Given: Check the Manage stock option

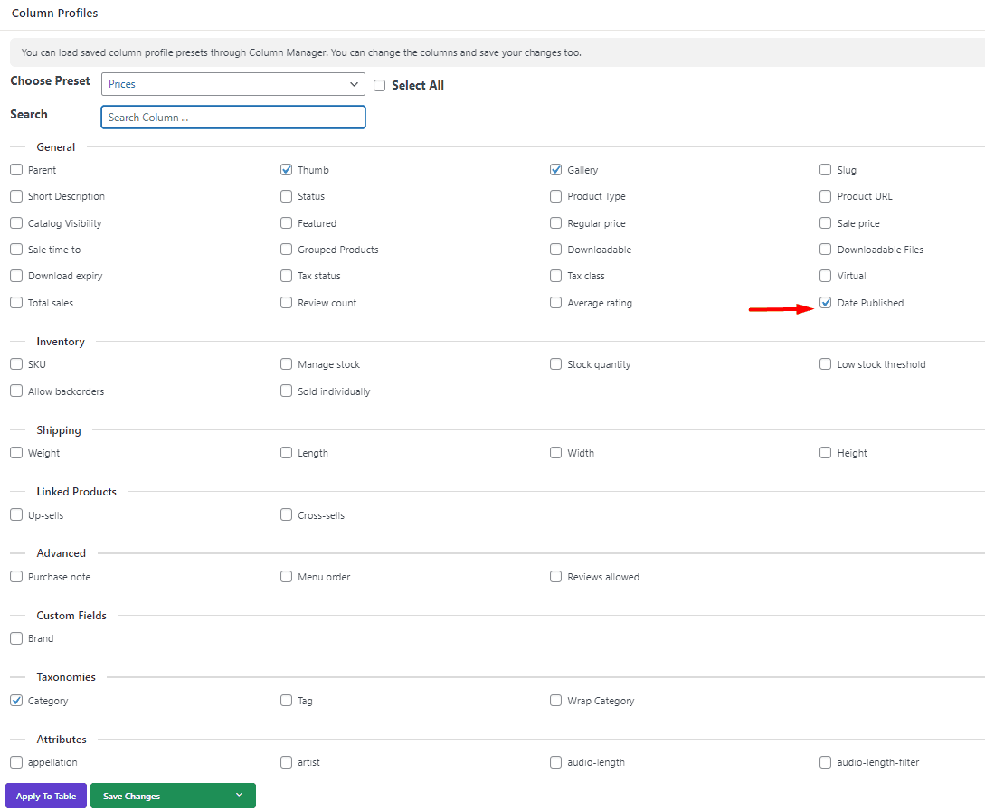Looking at the screenshot, I should (286, 363).
